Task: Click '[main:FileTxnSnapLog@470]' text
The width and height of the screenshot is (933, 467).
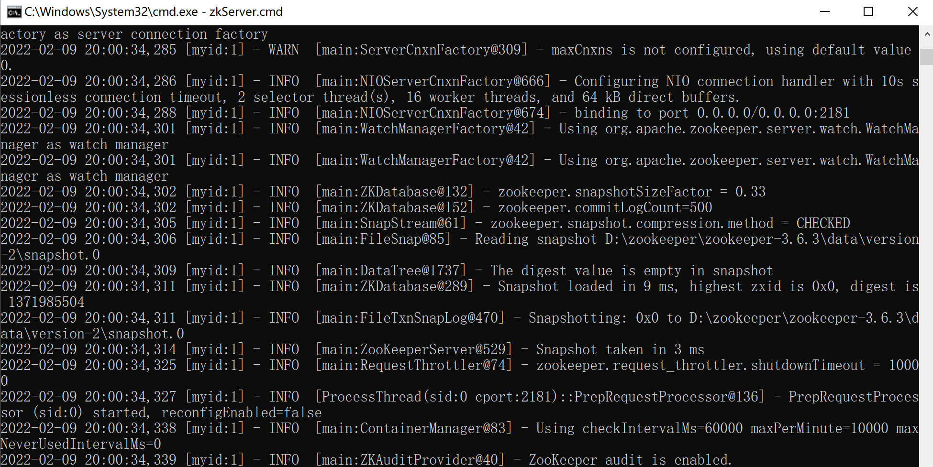Action: coord(410,318)
